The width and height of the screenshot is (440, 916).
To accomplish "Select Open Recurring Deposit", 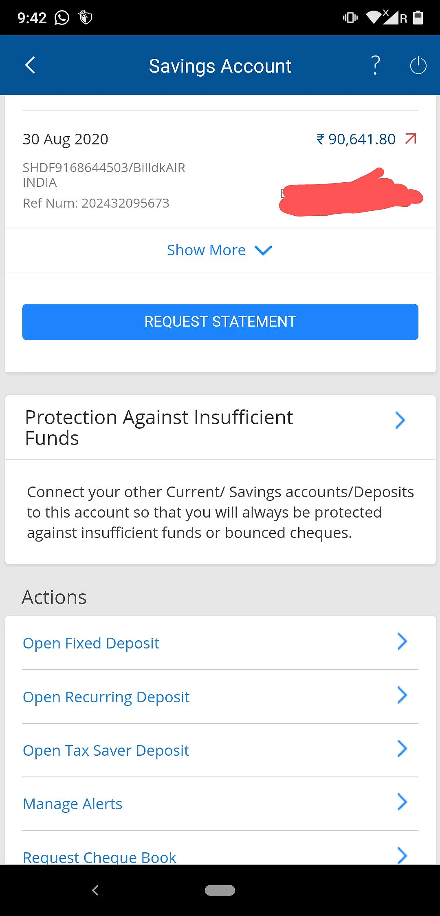I will (x=220, y=697).
